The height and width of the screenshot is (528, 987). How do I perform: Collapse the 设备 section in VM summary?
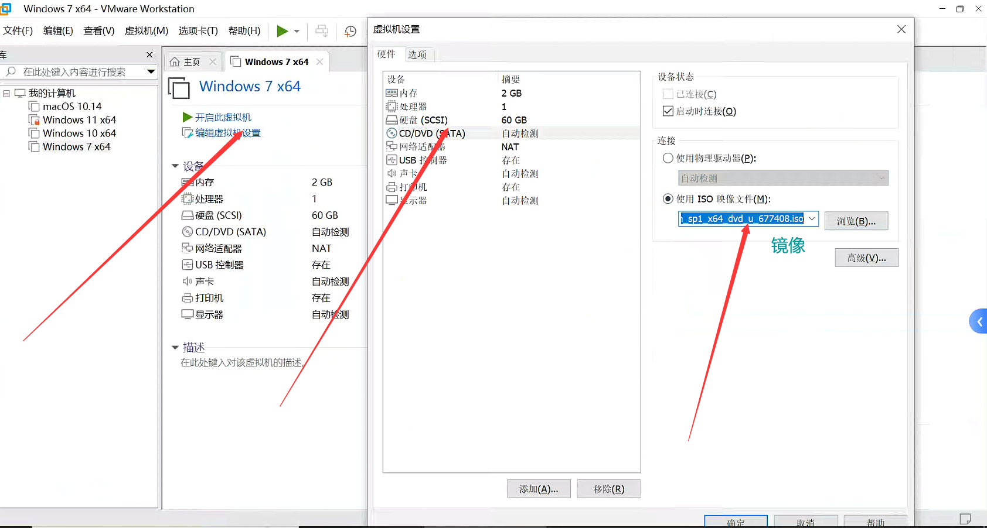coord(175,166)
